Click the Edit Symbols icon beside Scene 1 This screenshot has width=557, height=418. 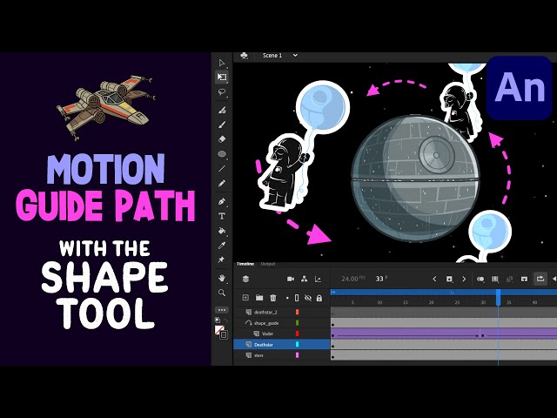pyautogui.click(x=244, y=56)
